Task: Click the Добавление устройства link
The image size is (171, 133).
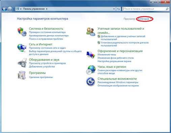Action: (x=42, y=66)
